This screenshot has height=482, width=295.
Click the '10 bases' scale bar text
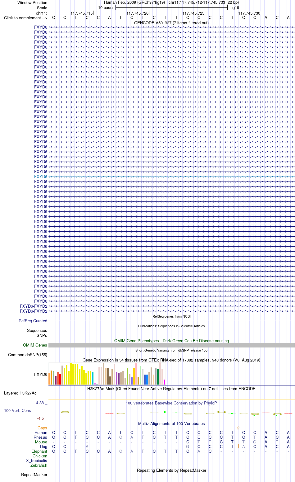pos(106,8)
